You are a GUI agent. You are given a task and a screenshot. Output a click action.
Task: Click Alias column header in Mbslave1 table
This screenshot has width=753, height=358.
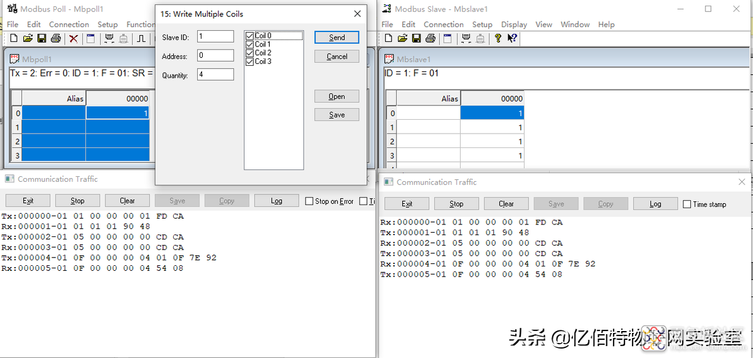click(429, 98)
